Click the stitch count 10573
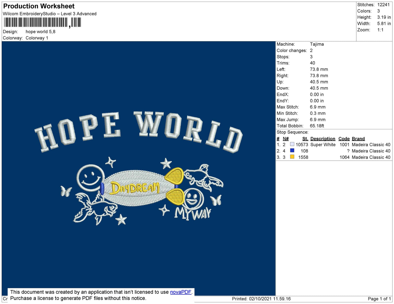 tap(302, 145)
